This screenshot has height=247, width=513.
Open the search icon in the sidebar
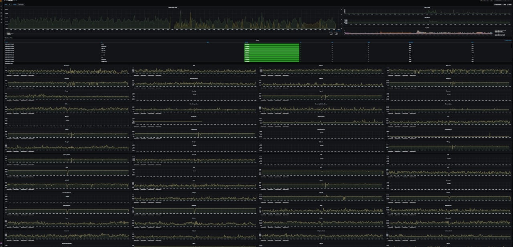click(x=1, y=6)
